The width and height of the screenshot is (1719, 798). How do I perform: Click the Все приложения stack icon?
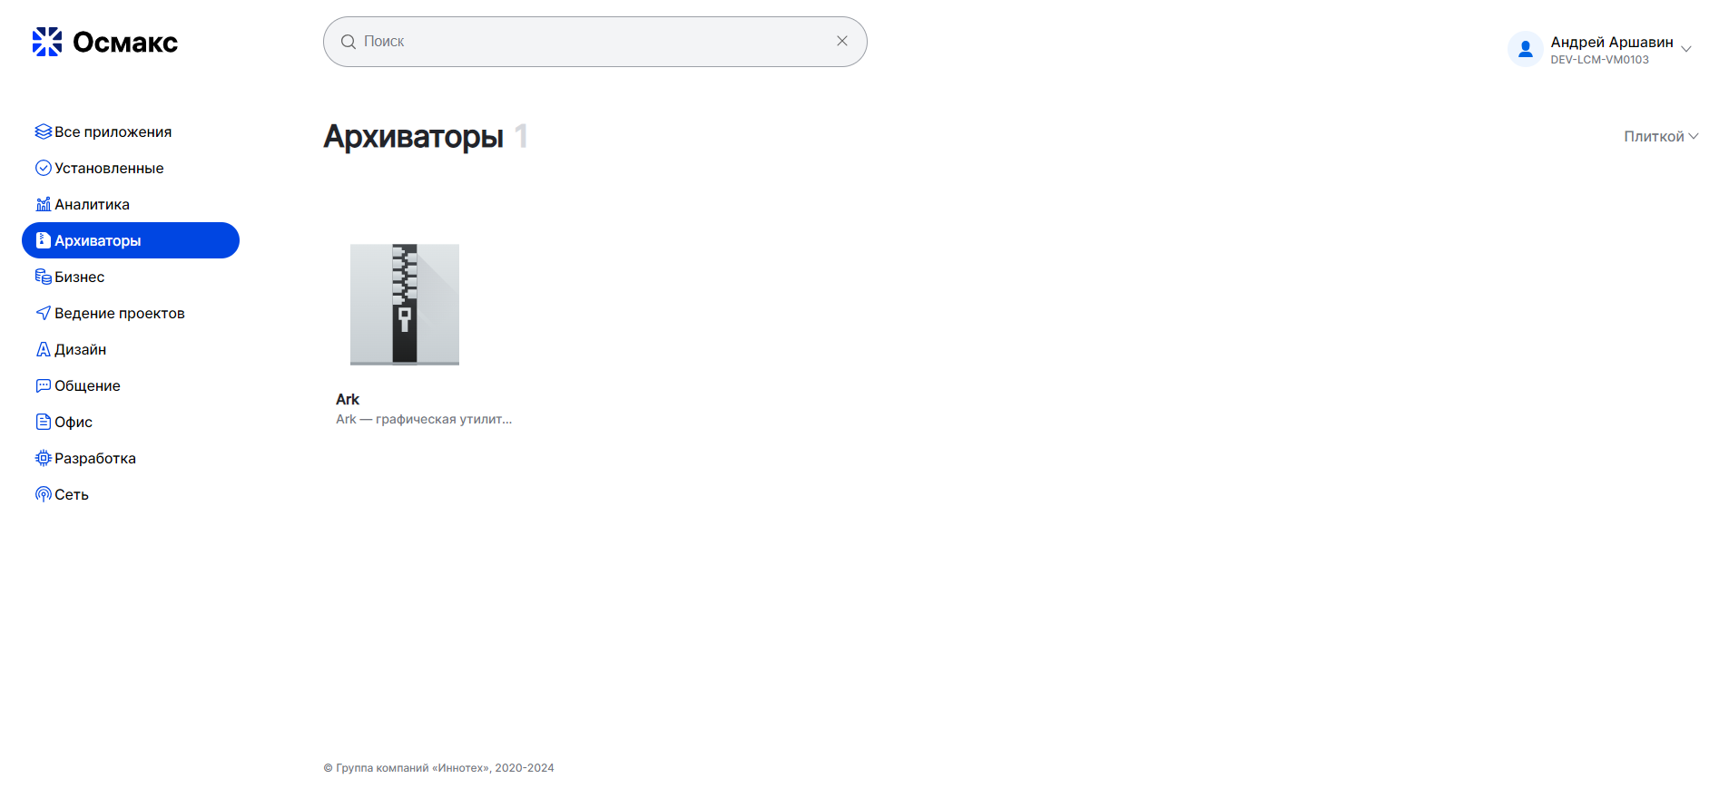[x=43, y=131]
